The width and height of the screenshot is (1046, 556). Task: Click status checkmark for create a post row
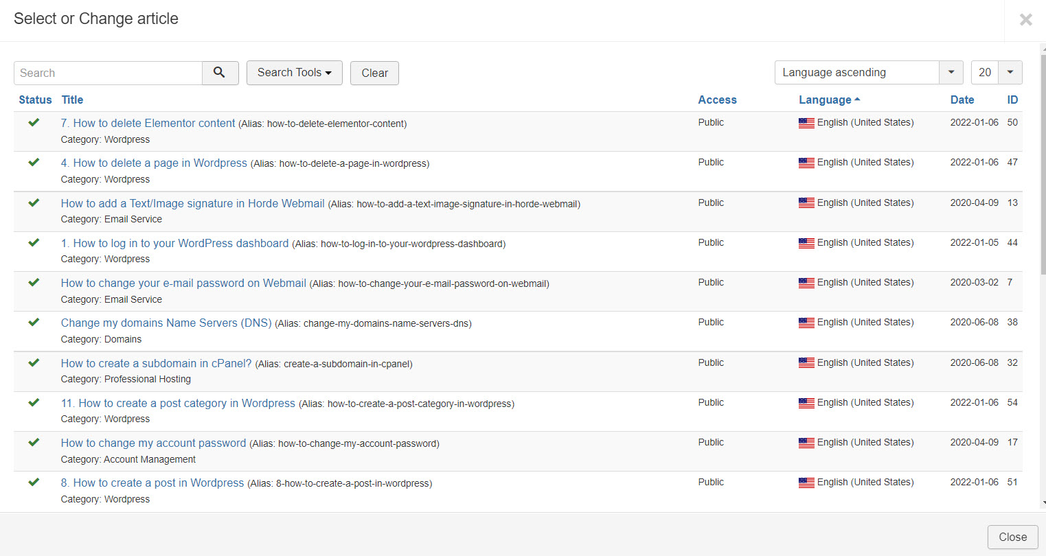point(34,482)
